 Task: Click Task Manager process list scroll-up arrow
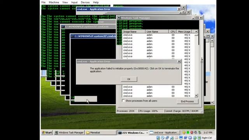(196, 31)
